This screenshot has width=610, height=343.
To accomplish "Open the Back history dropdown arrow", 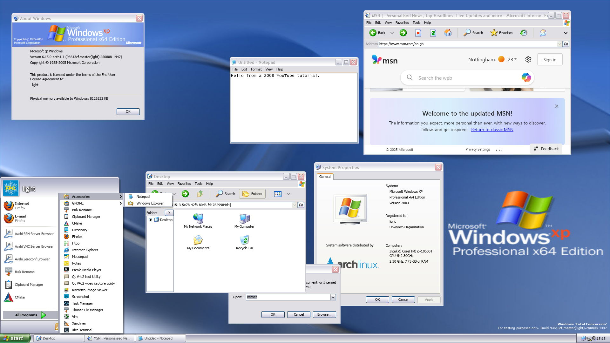I will coord(392,33).
